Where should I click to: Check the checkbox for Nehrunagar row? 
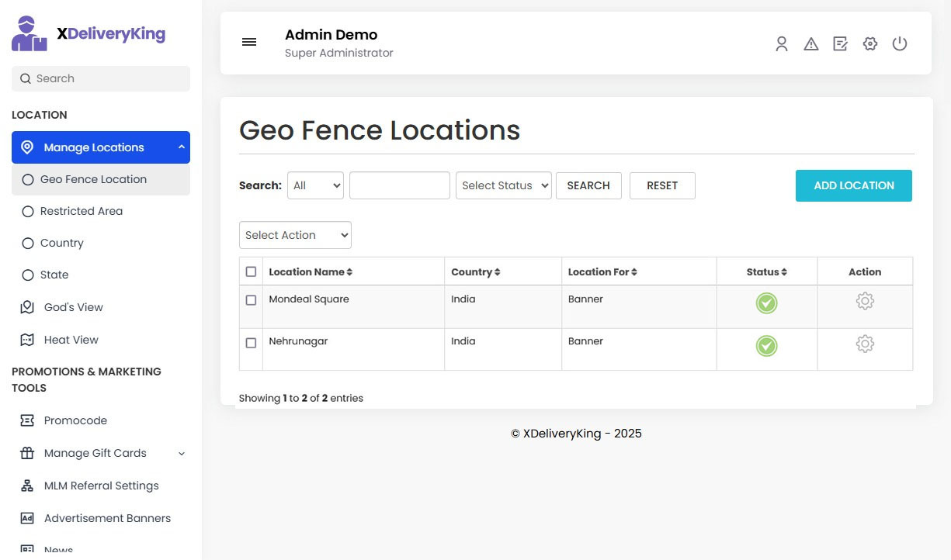tap(251, 344)
